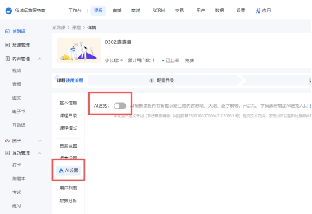Image resolution: width=312 pixels, height=214 pixels.
Task: Switch to 课程模式 tab
Action: 68,128
